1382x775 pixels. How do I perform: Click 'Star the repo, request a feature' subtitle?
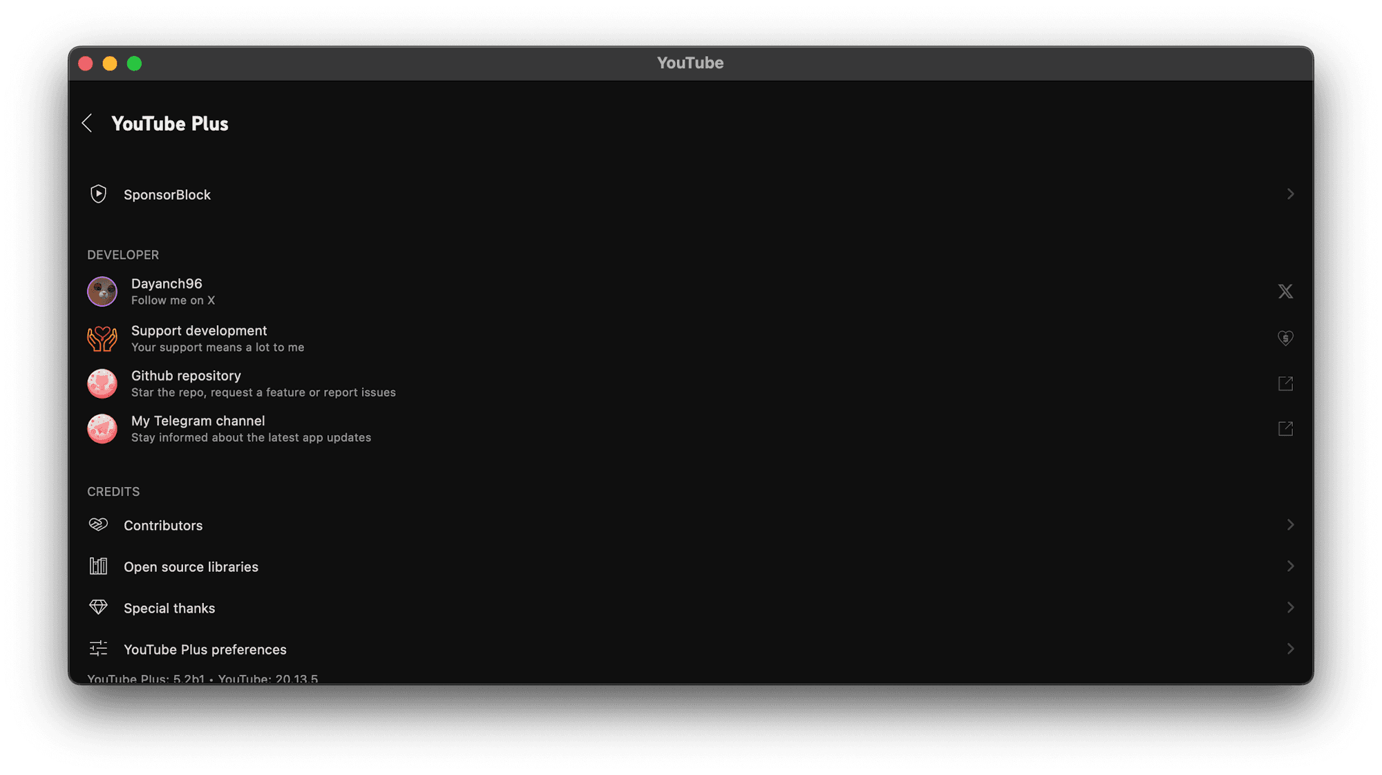pos(263,392)
